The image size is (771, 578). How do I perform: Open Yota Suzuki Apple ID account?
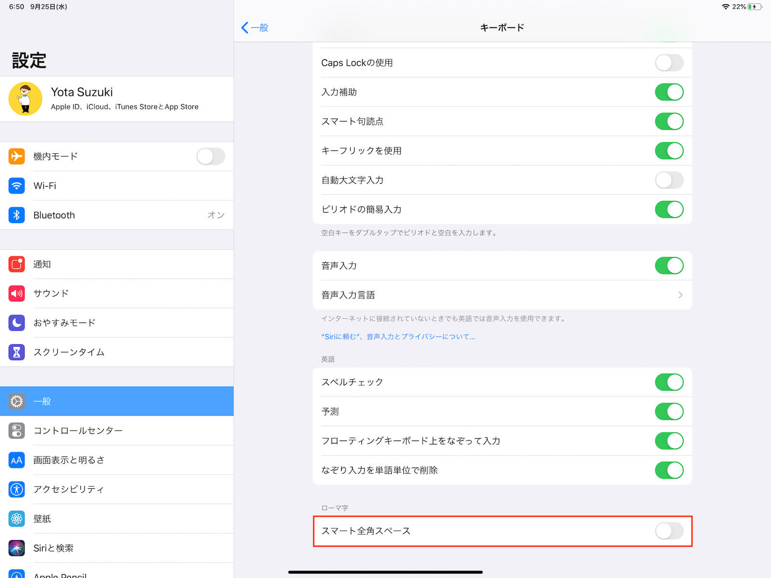tap(117, 99)
